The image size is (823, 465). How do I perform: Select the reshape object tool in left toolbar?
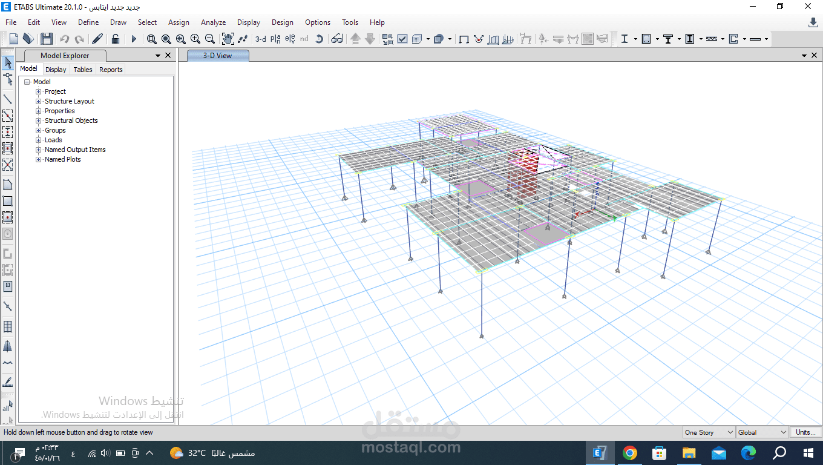[8, 79]
